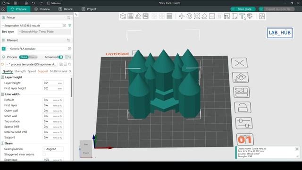The height and width of the screenshot is (170, 302).
Task: Close the object info panel
Action: click(x=297, y=149)
